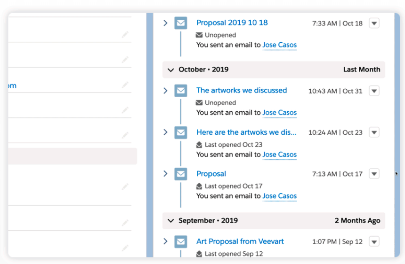Click pencil edit icon beside the link field

pyautogui.click(x=125, y=85)
